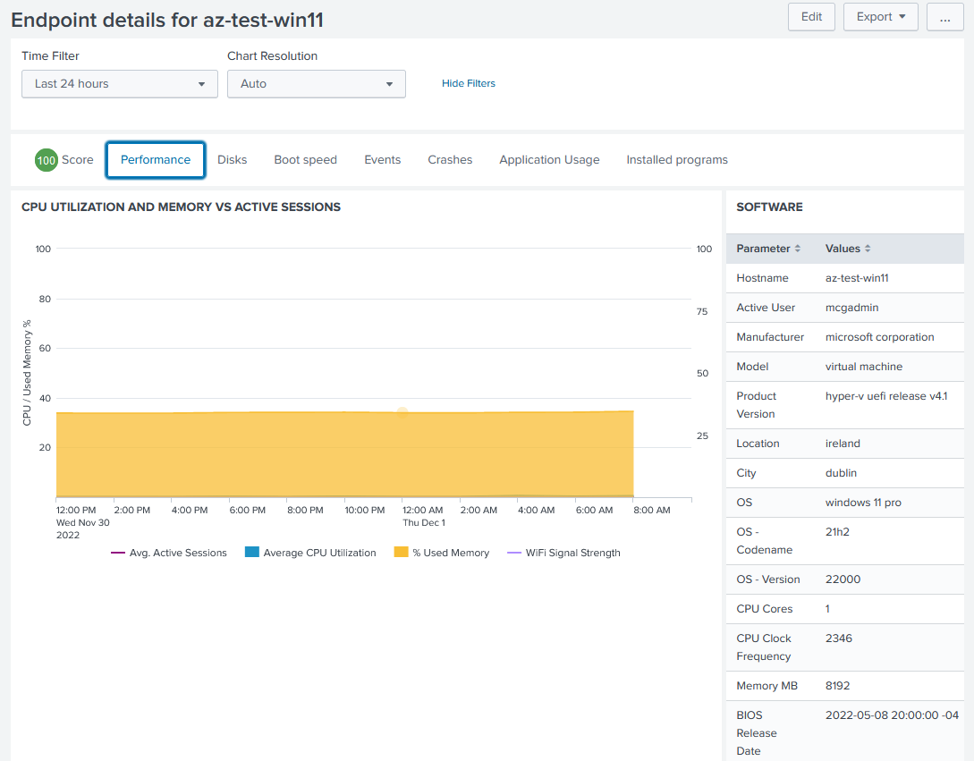
Task: Select the Performance tab
Action: pos(156,160)
